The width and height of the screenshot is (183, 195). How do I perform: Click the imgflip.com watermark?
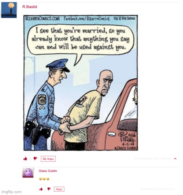(11, 192)
